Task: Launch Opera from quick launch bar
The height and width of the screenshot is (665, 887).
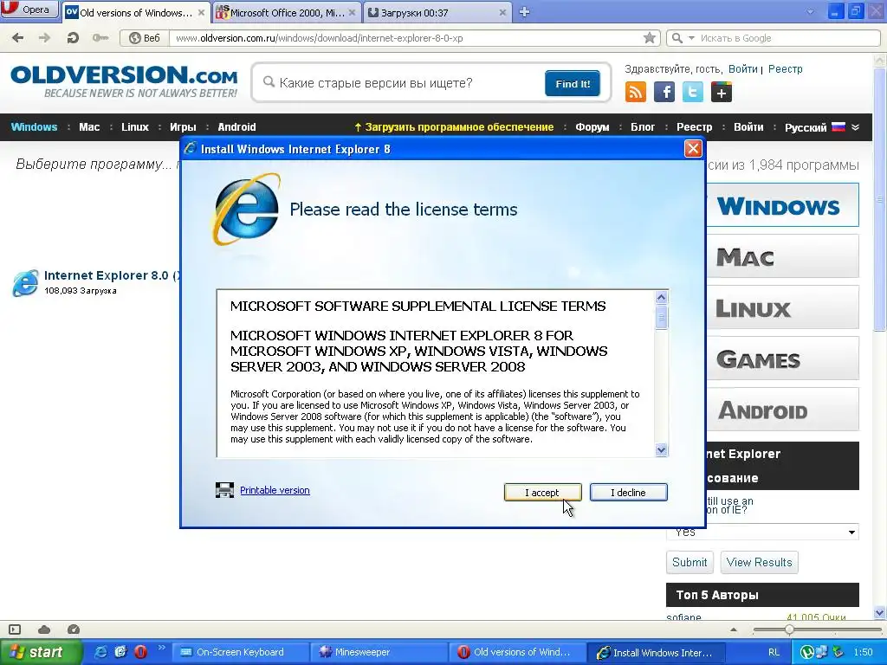Action: pyautogui.click(x=140, y=652)
